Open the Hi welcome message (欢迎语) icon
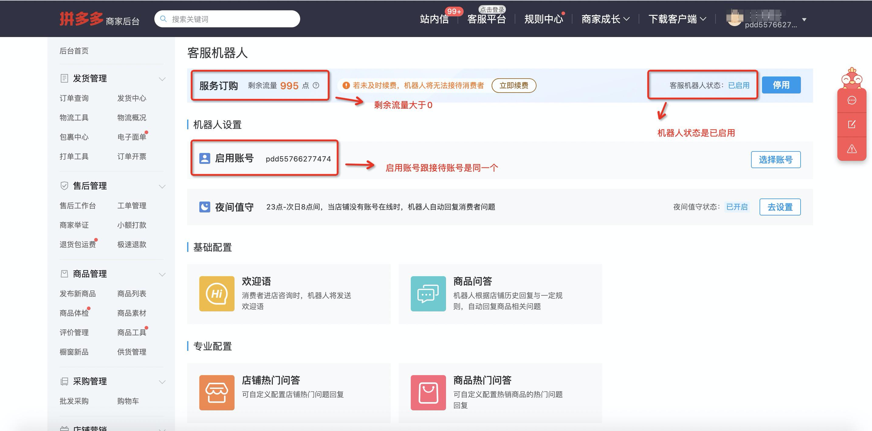Viewport: 872px width, 431px height. (x=217, y=294)
